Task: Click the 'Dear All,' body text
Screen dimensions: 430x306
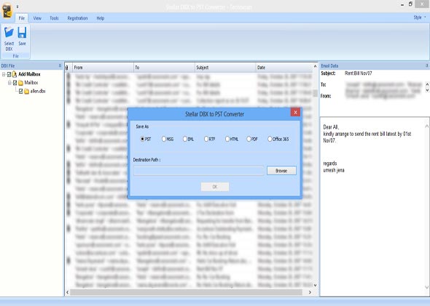Action: click(x=331, y=127)
